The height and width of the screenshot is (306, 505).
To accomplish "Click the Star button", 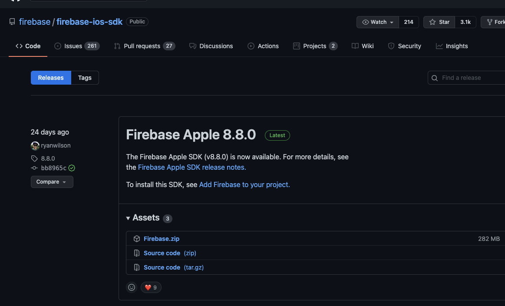I will (x=439, y=22).
